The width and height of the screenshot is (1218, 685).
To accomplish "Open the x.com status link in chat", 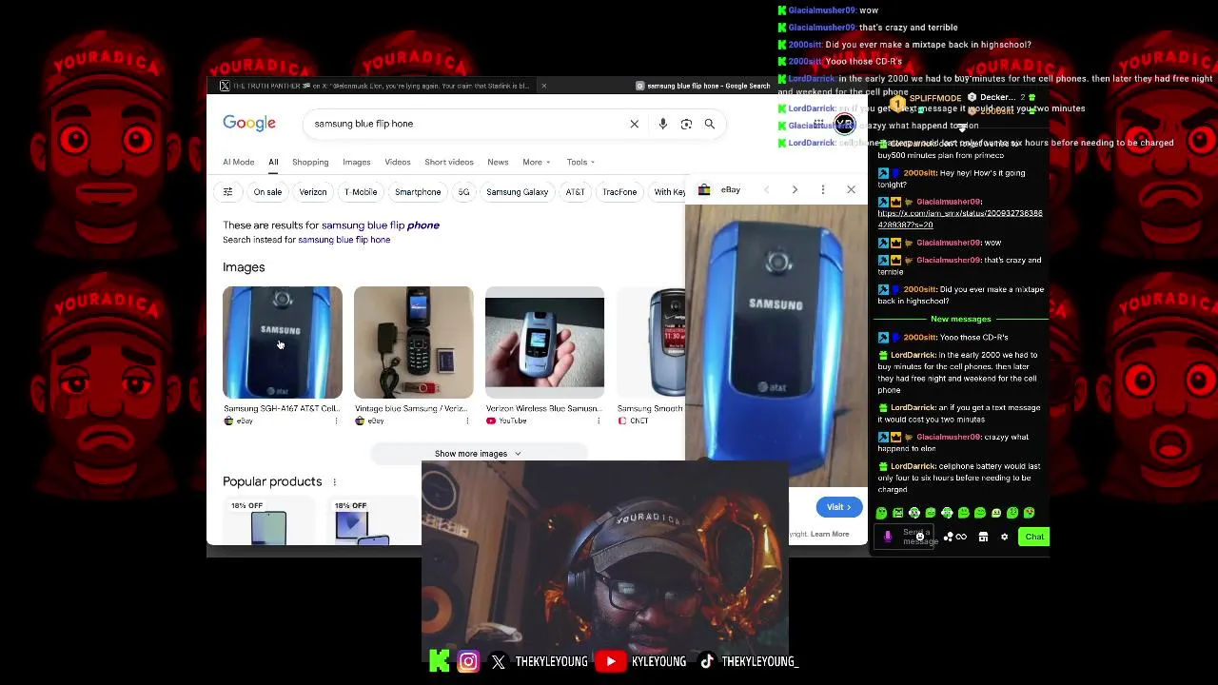I will tap(960, 219).
